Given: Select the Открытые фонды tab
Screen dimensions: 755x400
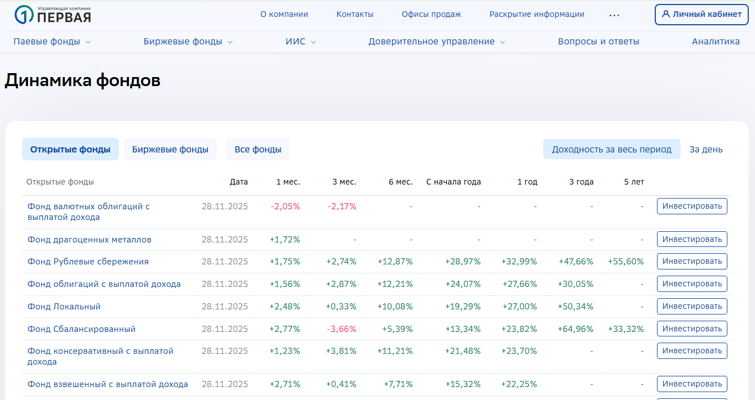Looking at the screenshot, I should pyautogui.click(x=70, y=150).
